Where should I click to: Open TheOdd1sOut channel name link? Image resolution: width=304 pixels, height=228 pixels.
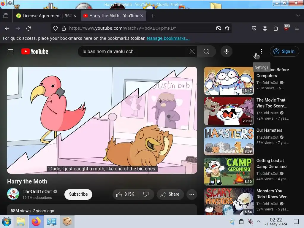click(x=37, y=191)
